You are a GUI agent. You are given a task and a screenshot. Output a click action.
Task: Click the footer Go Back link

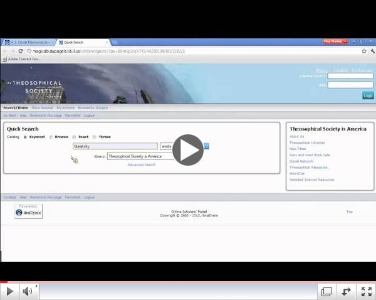pyautogui.click(x=10, y=197)
